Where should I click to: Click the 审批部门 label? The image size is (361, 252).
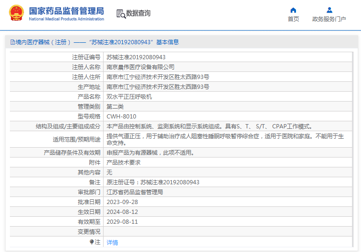click(89, 192)
